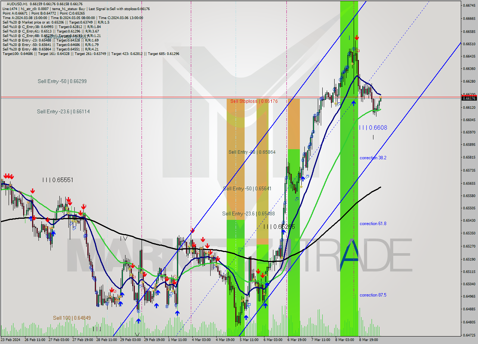
Task: Click 'Sell Entry -50 | 0.66299' label
Action: coord(62,81)
